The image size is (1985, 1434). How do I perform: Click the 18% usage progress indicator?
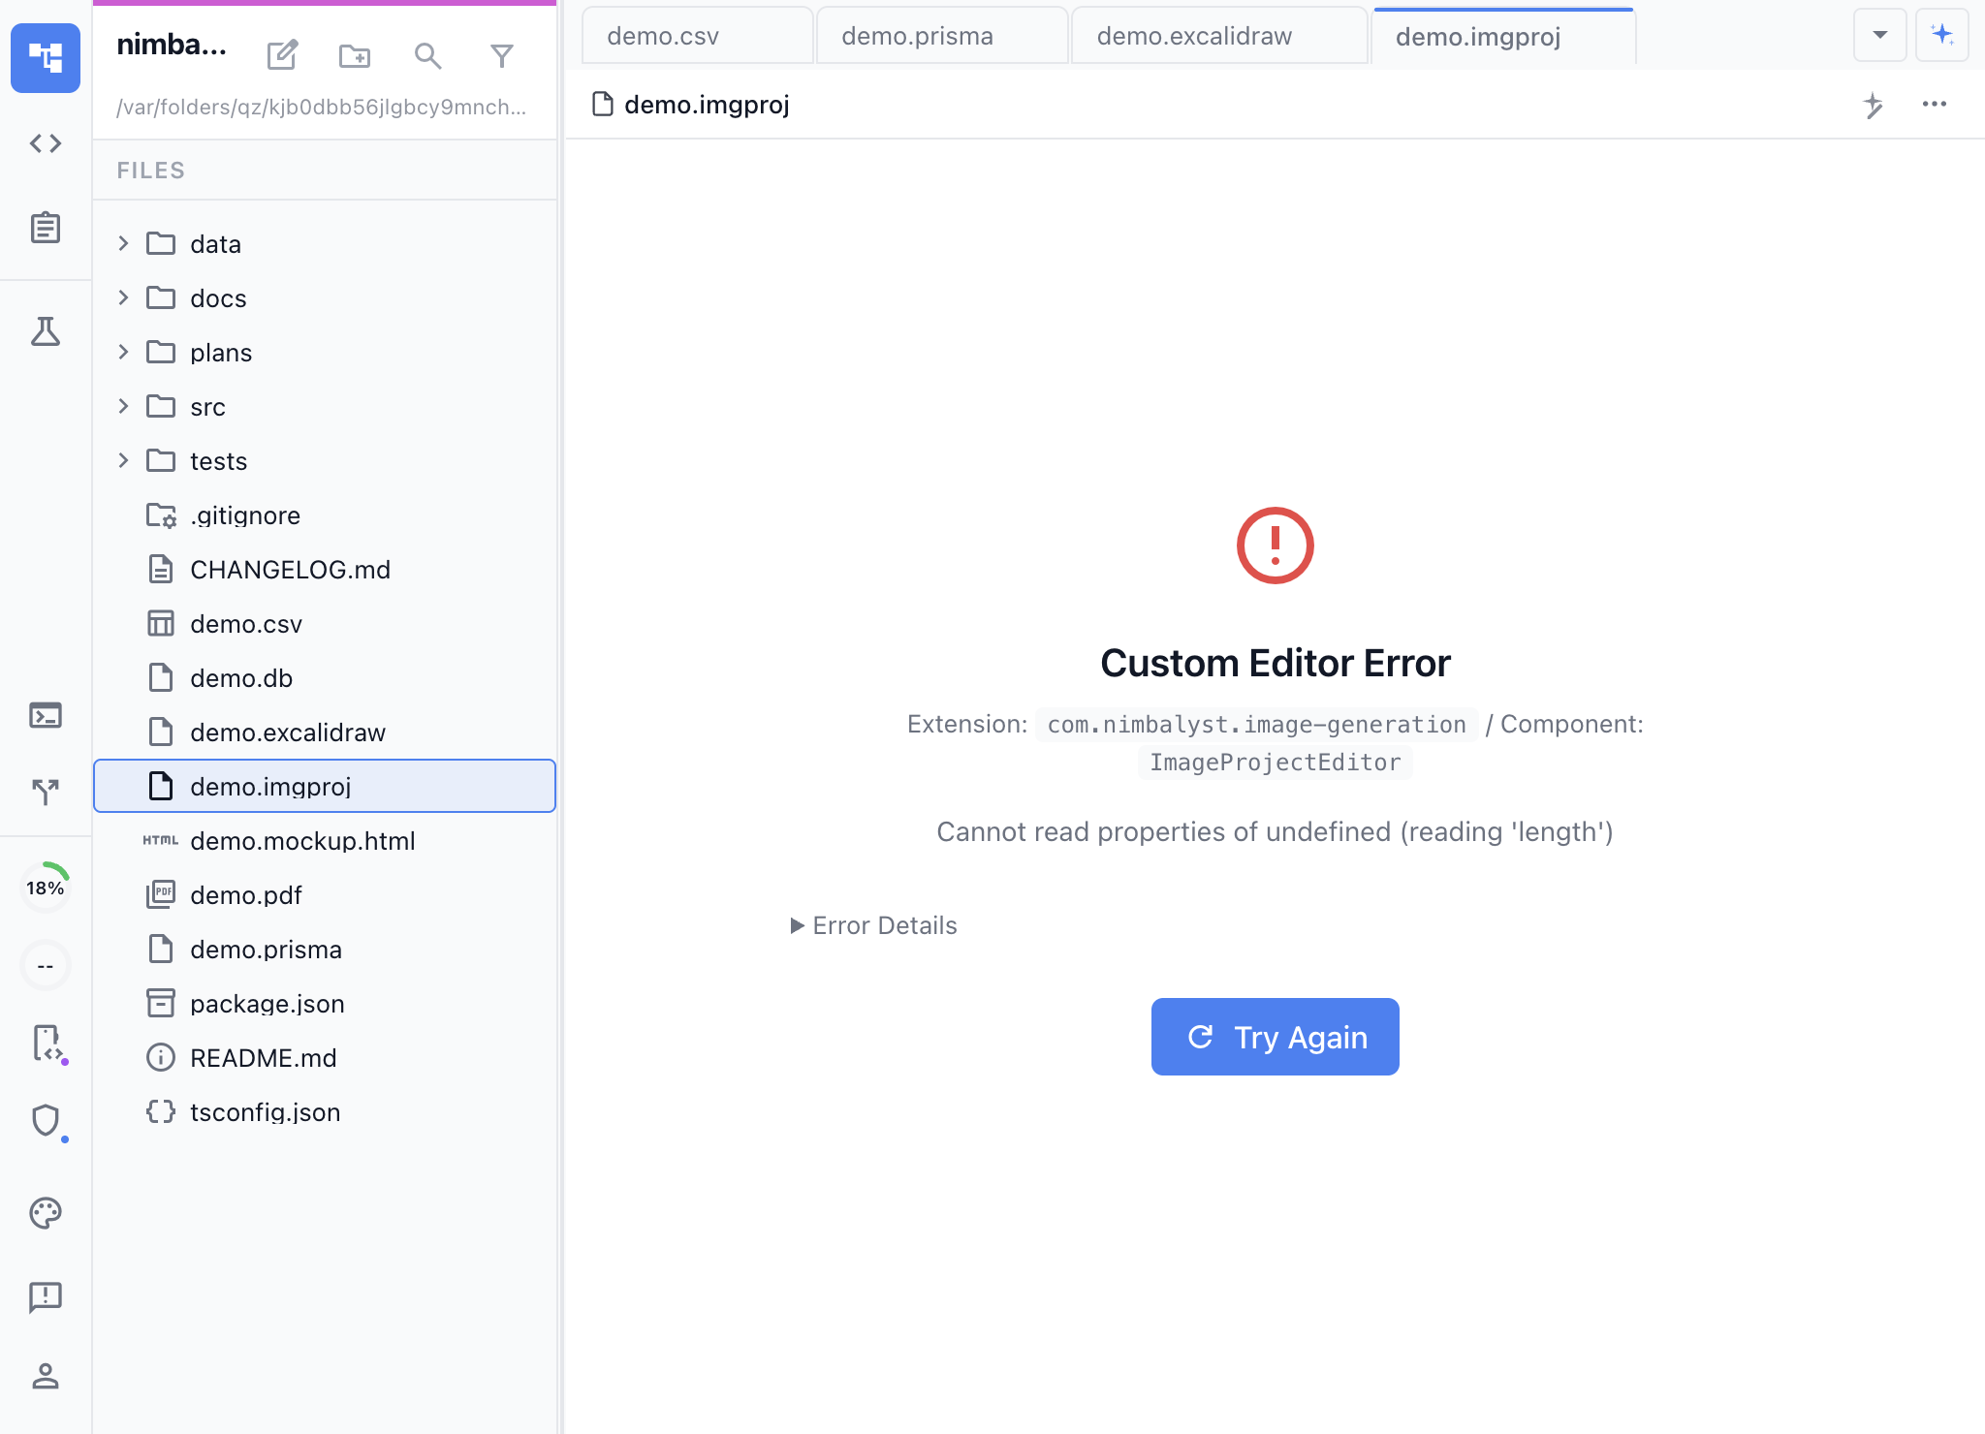46,887
